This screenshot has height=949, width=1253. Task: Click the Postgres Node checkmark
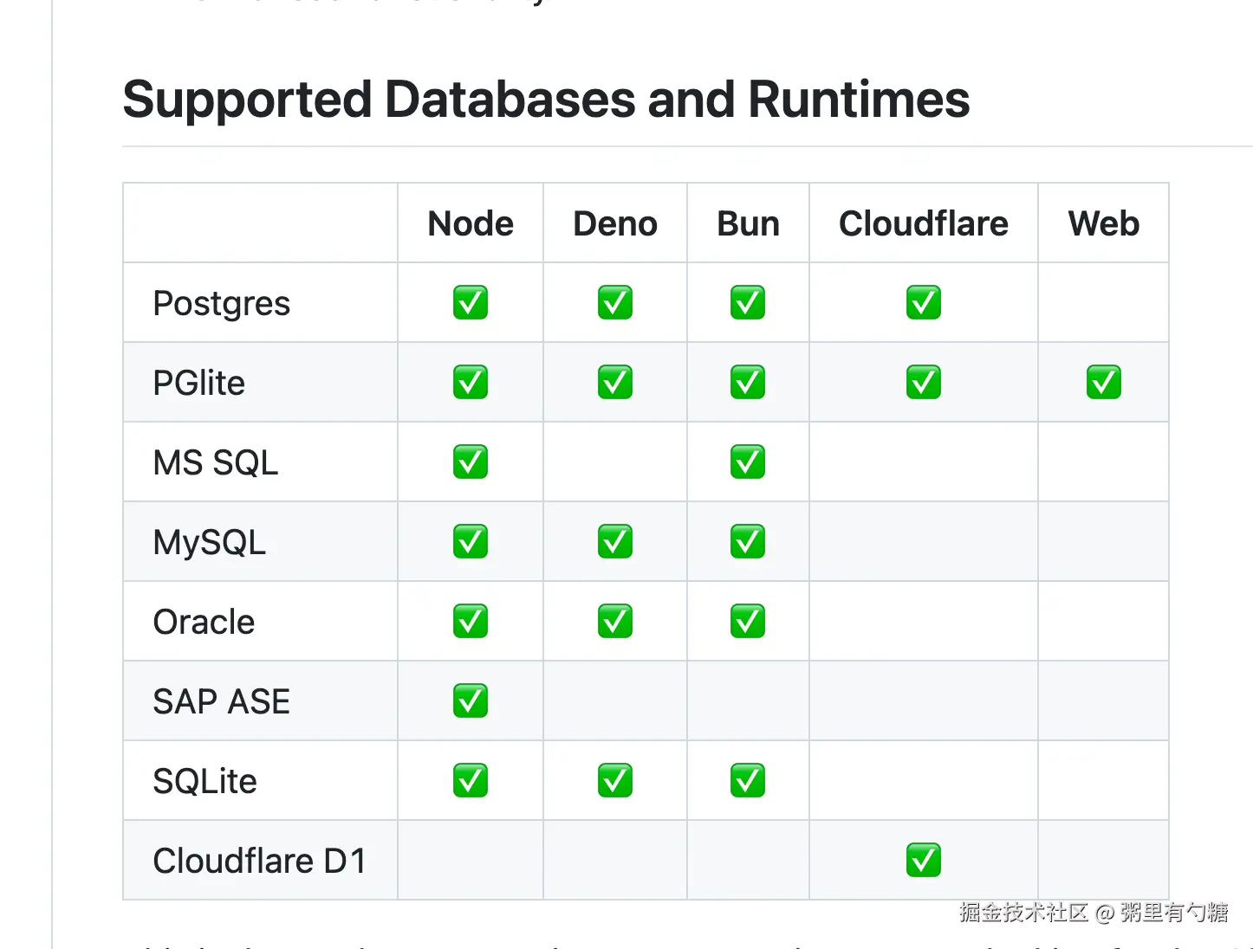point(471,303)
